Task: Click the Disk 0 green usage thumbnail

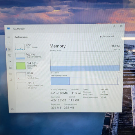Action: [21, 66]
